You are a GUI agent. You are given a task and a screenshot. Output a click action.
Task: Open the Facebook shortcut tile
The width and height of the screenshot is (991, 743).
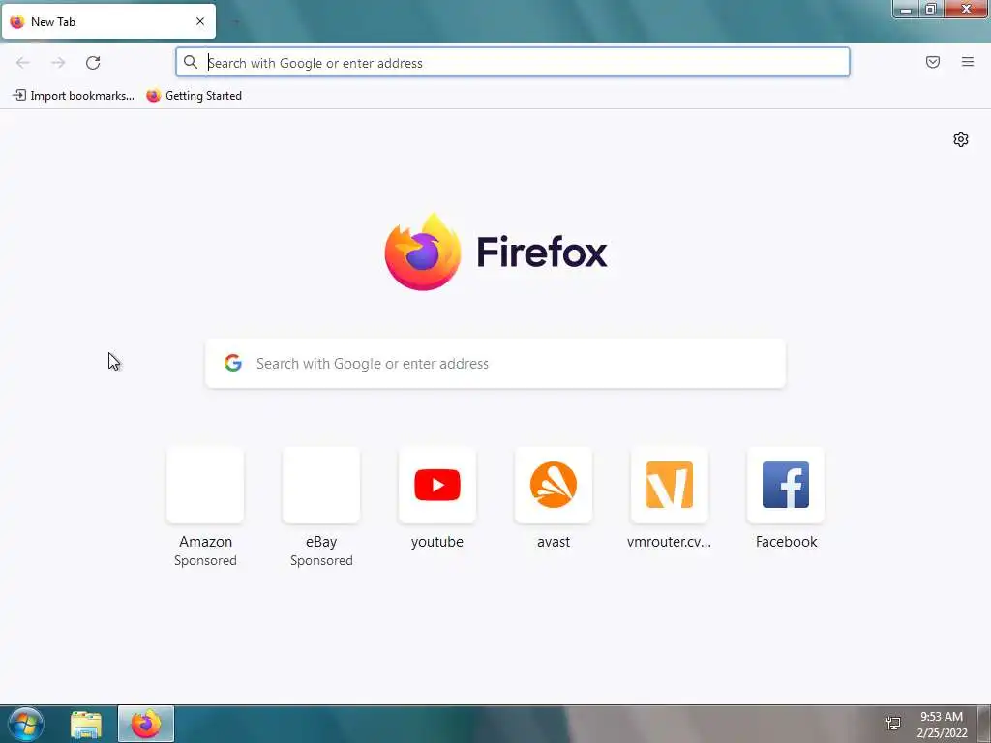click(x=786, y=486)
